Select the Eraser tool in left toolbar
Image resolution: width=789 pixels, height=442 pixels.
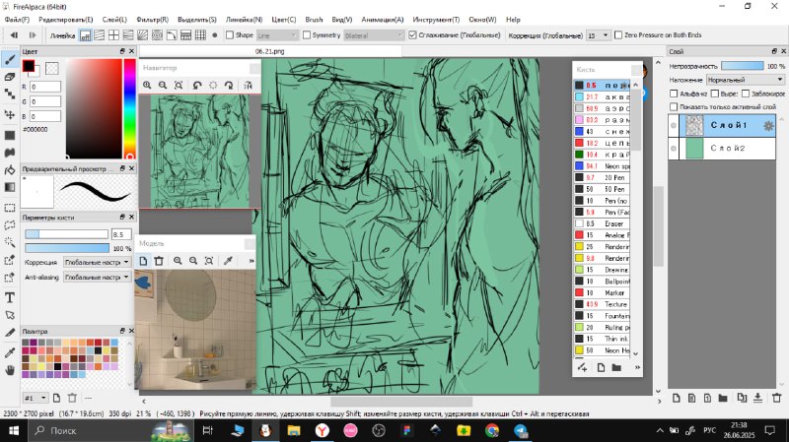point(10,77)
